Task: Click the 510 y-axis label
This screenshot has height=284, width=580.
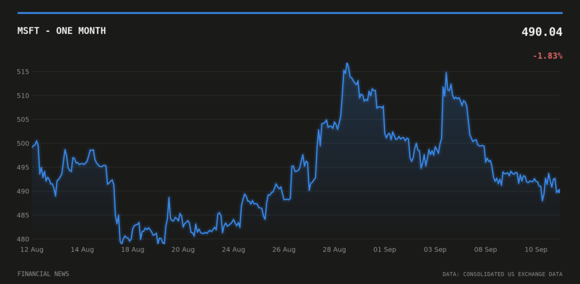Action: pyautogui.click(x=22, y=95)
